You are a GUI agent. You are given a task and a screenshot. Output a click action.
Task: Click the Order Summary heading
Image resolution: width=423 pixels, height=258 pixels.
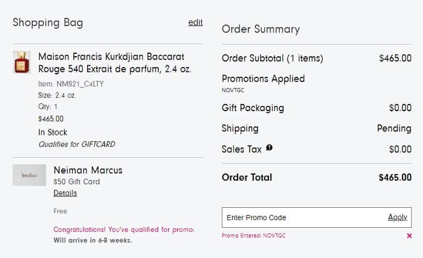pos(260,29)
